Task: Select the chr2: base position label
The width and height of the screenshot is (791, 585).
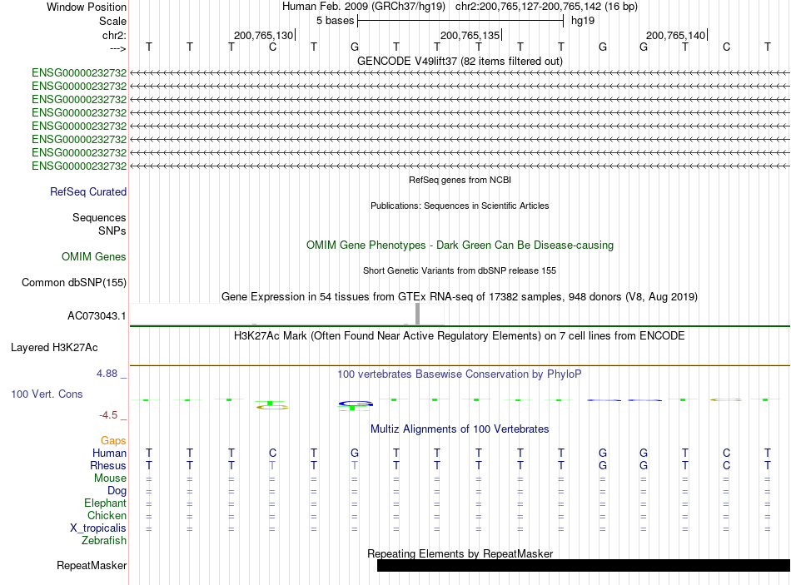Action: pos(114,35)
